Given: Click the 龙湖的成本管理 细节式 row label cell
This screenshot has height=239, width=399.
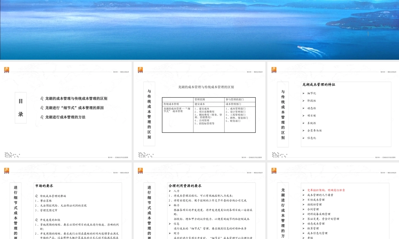Looking at the screenshot, I should pos(178,119).
